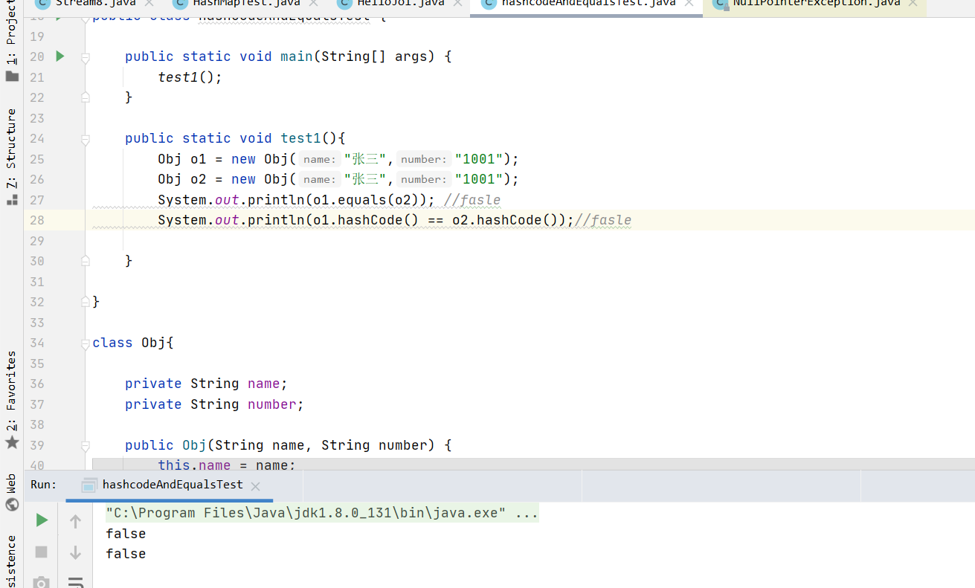Image resolution: width=975 pixels, height=588 pixels.
Task: Run main method via gutter play icon
Action: (x=60, y=56)
